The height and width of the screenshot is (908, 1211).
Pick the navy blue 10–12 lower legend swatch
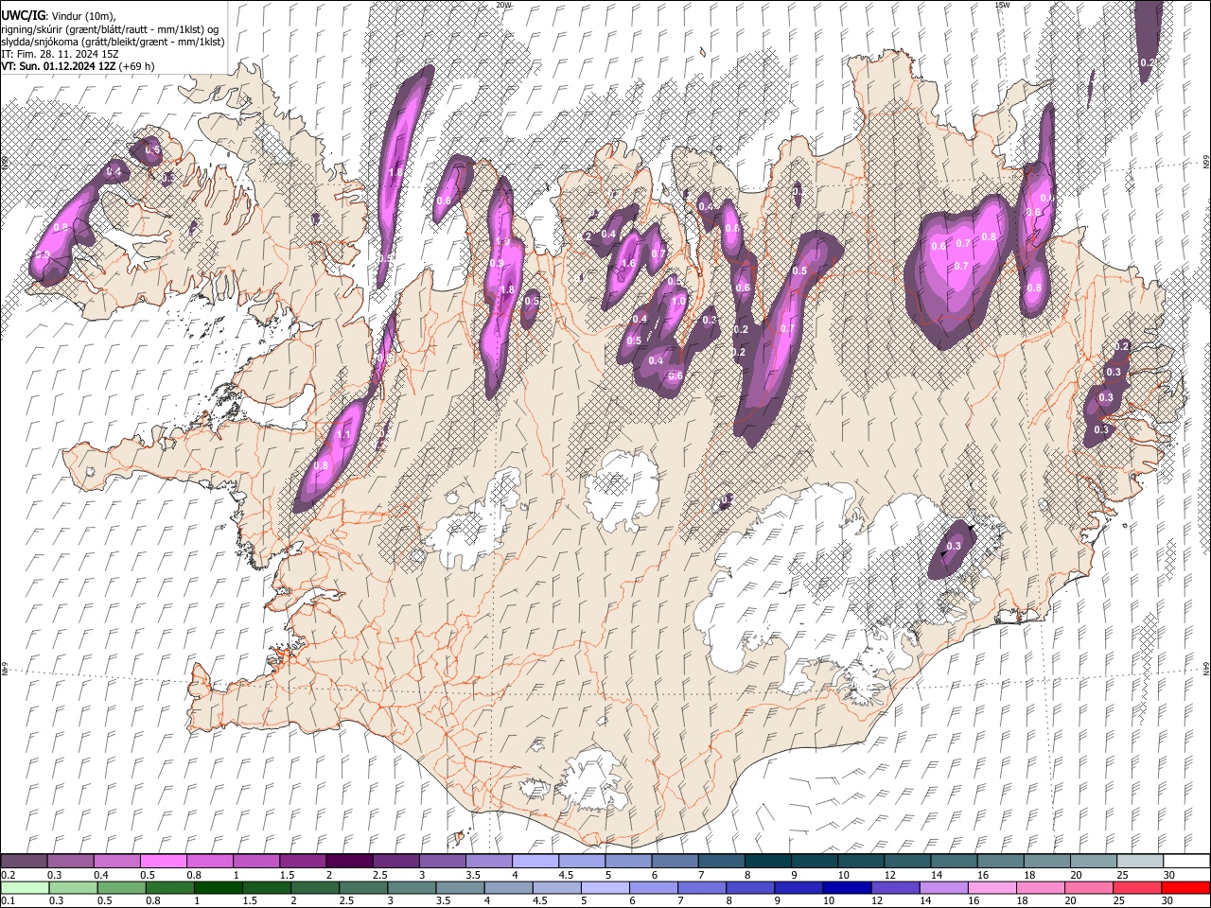coord(847,887)
